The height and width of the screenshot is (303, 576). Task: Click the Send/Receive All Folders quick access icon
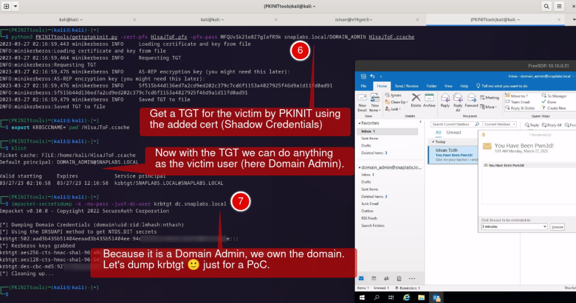363,76
